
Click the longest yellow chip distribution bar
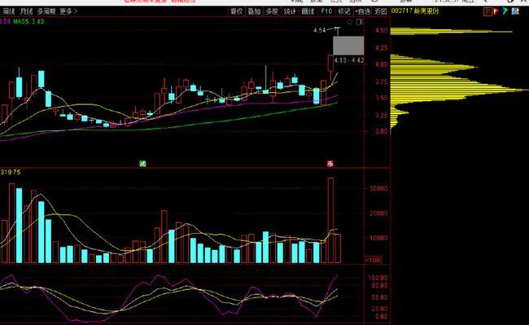(x=460, y=90)
